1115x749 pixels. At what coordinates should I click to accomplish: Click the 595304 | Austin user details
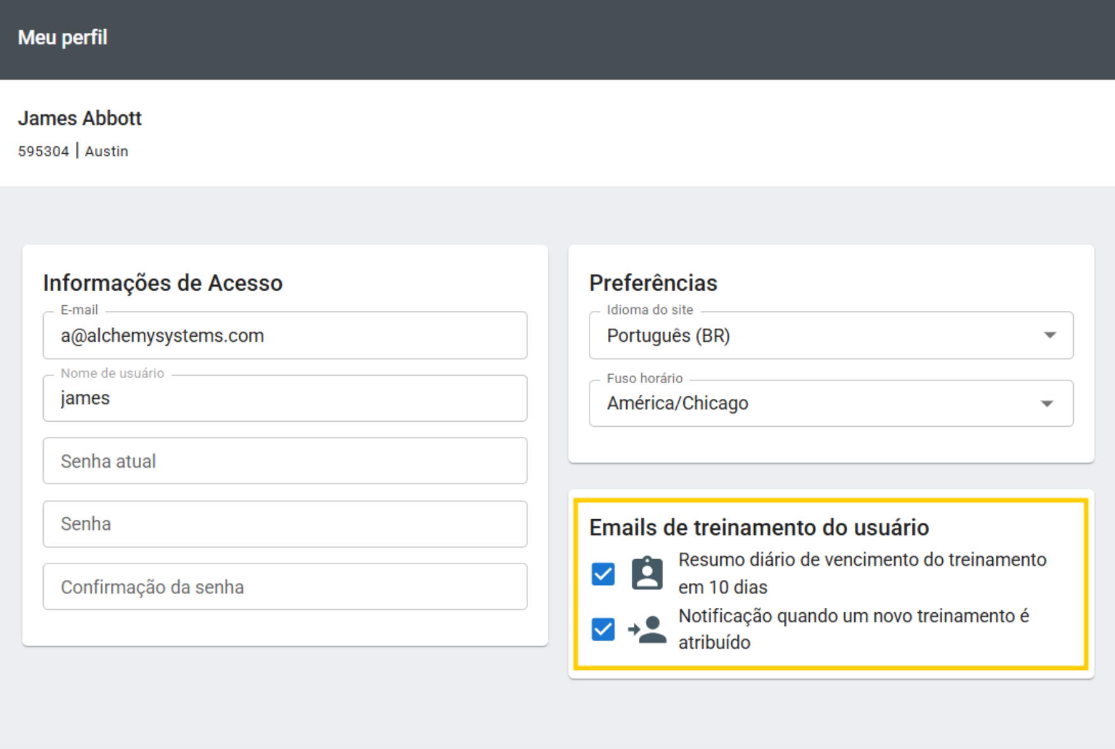(x=73, y=151)
